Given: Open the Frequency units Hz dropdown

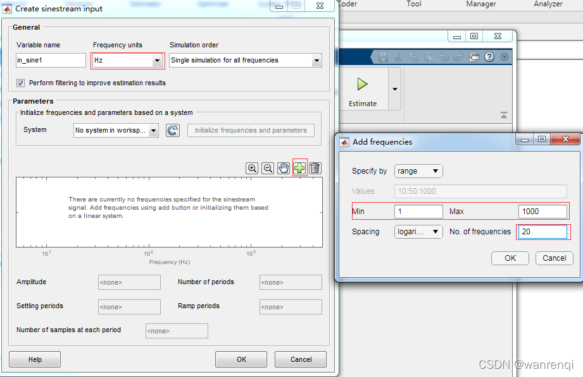Looking at the screenshot, I should (x=127, y=60).
